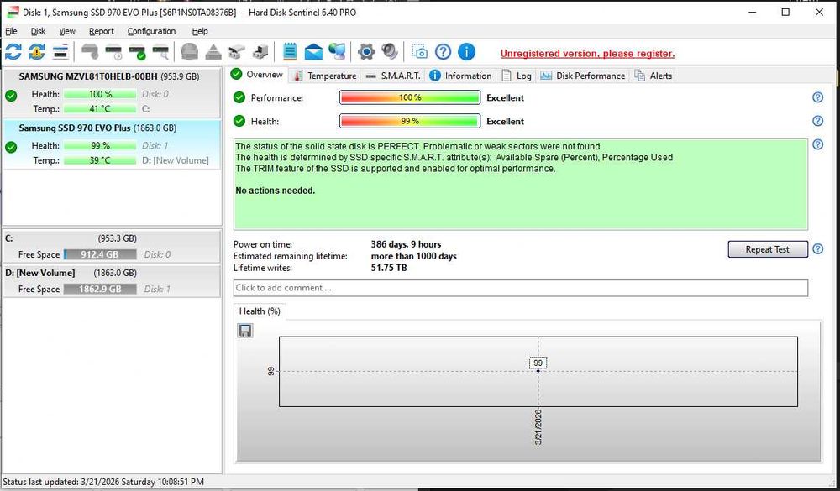This screenshot has height=491, width=840.
Task: Click the blue info circle toolbar icon
Action: point(466,52)
